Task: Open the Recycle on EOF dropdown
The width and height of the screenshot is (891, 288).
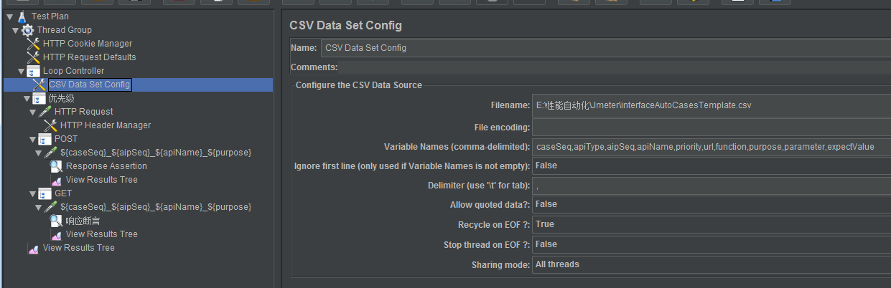Action: pyautogui.click(x=711, y=224)
